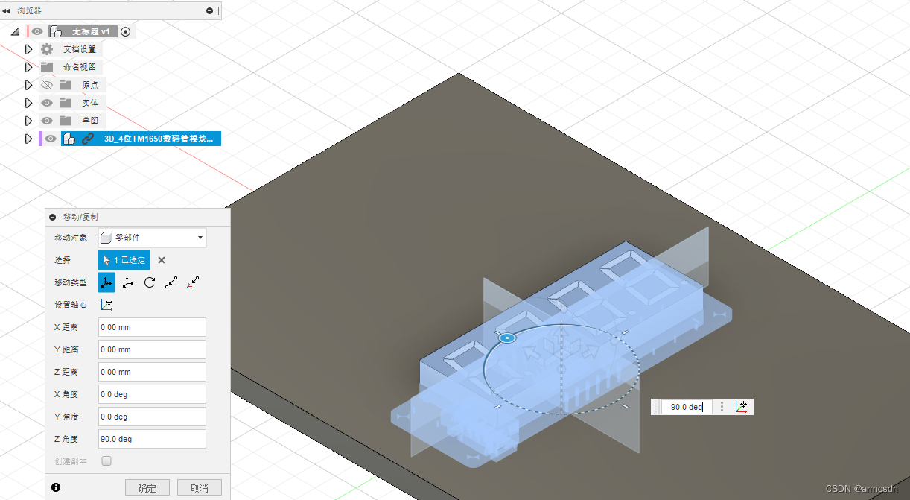Expand the 原点 tree node
The width and height of the screenshot is (910, 500).
29,85
